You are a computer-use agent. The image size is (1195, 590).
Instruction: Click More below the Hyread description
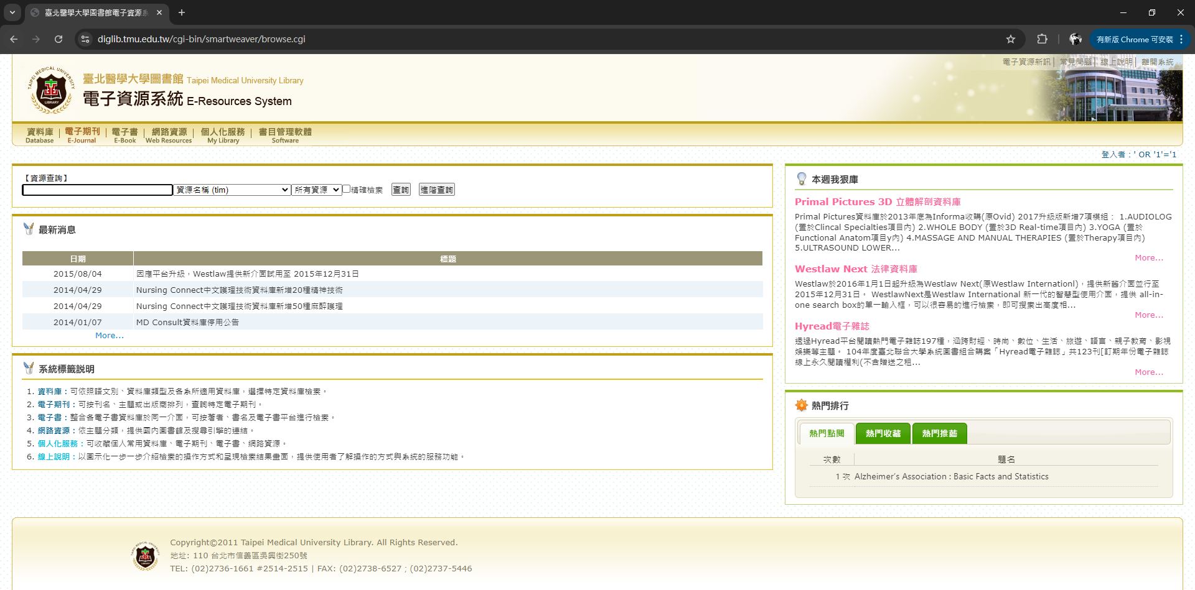[x=1149, y=372]
